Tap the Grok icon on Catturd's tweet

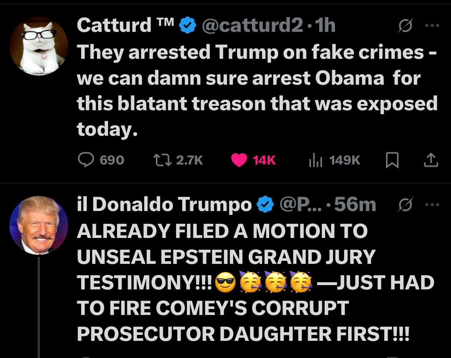pyautogui.click(x=404, y=26)
